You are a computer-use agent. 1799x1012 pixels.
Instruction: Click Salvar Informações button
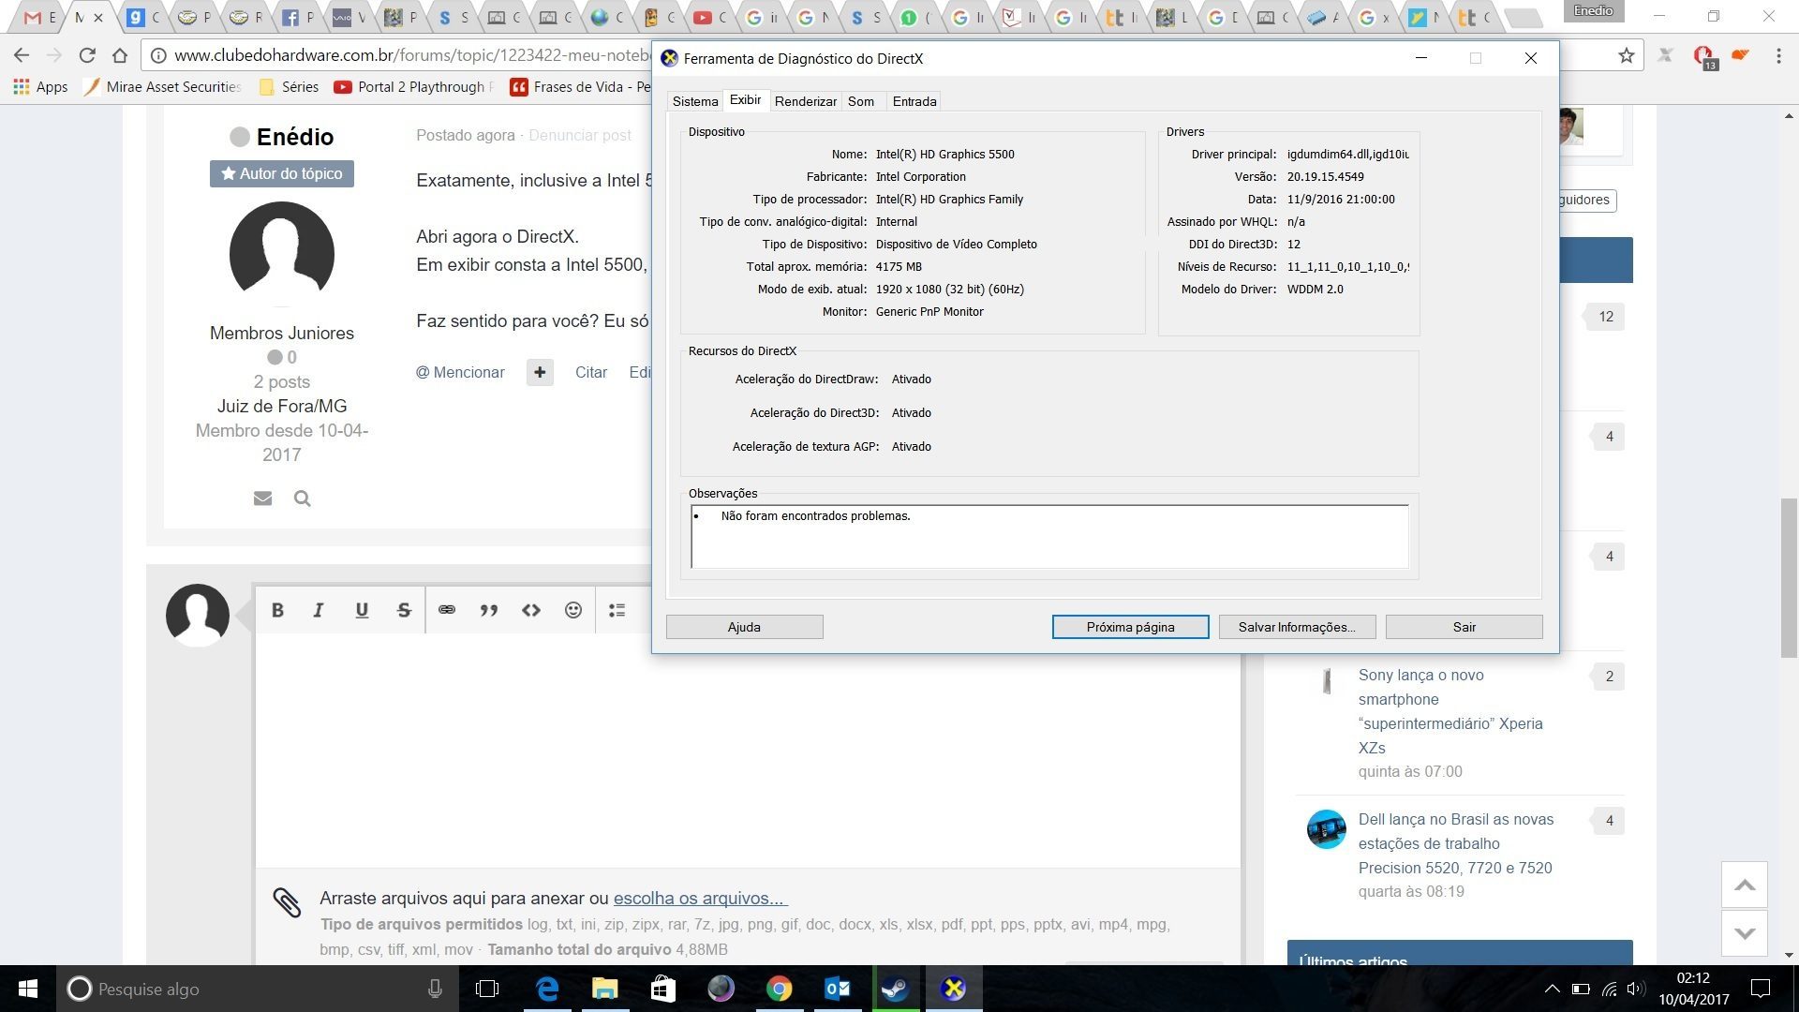point(1297,627)
